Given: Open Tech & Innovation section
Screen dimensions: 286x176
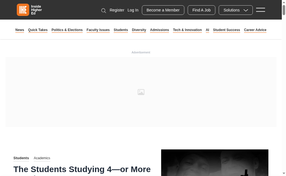Looking at the screenshot, I should click(x=187, y=30).
